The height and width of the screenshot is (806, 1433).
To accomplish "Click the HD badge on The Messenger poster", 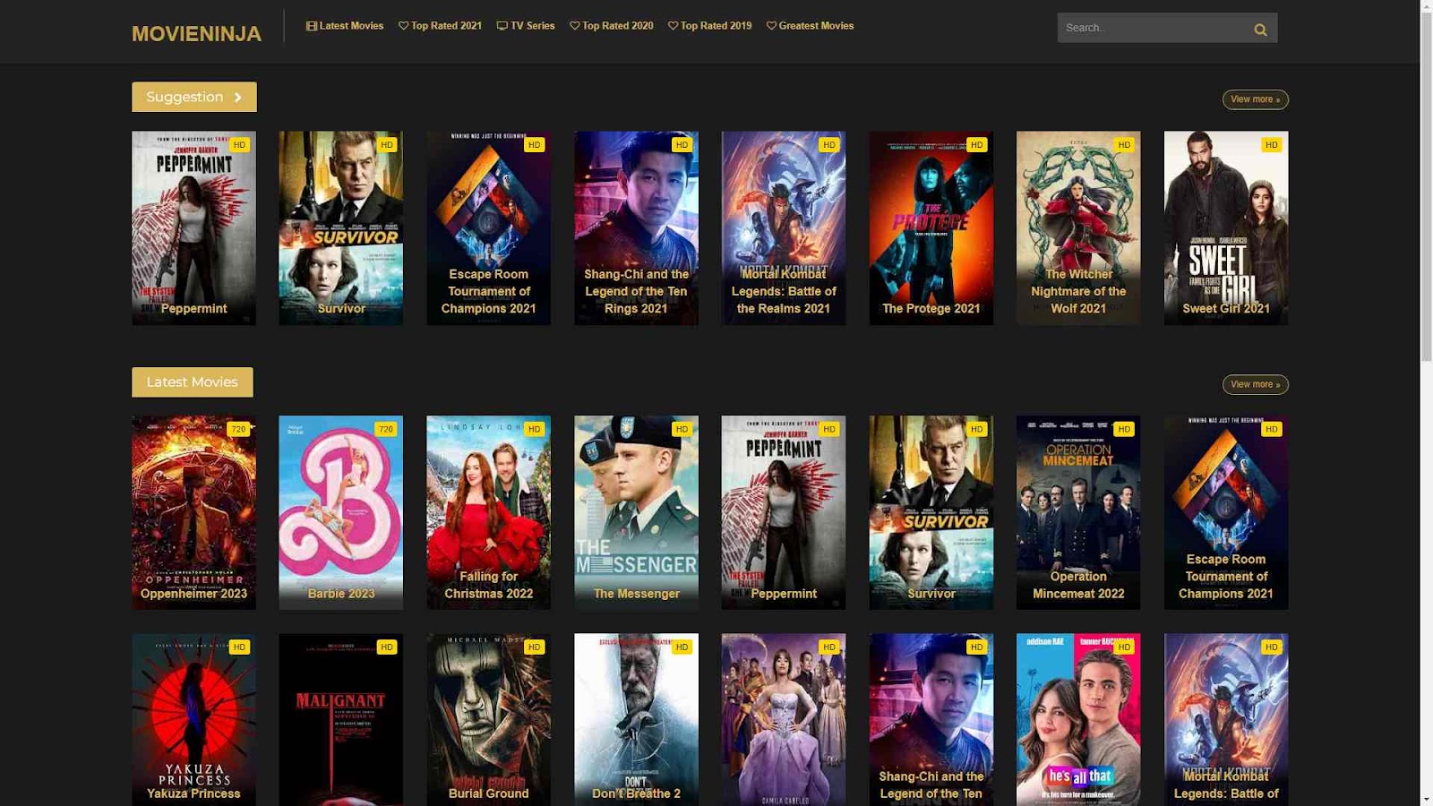I will click(x=682, y=429).
